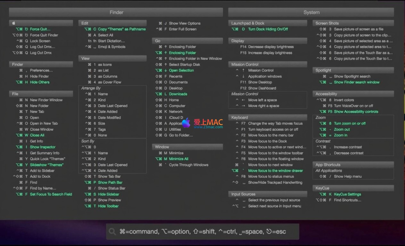The image size is (405, 246).
Task: Select Show Spotlight search entry
Action: (x=352, y=77)
